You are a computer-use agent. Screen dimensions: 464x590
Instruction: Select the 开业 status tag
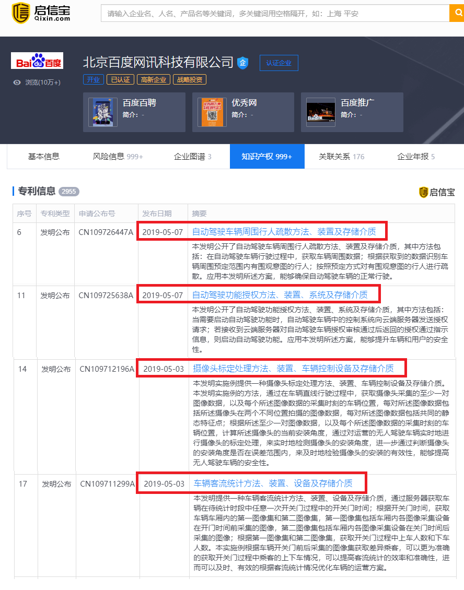[x=94, y=79]
